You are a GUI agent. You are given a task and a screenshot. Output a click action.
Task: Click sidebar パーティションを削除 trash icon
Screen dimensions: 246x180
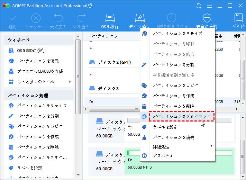11,147
